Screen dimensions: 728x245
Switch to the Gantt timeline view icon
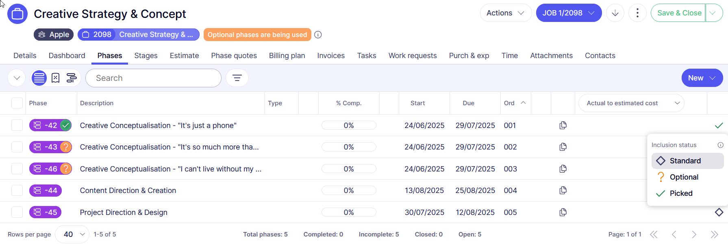(x=72, y=78)
